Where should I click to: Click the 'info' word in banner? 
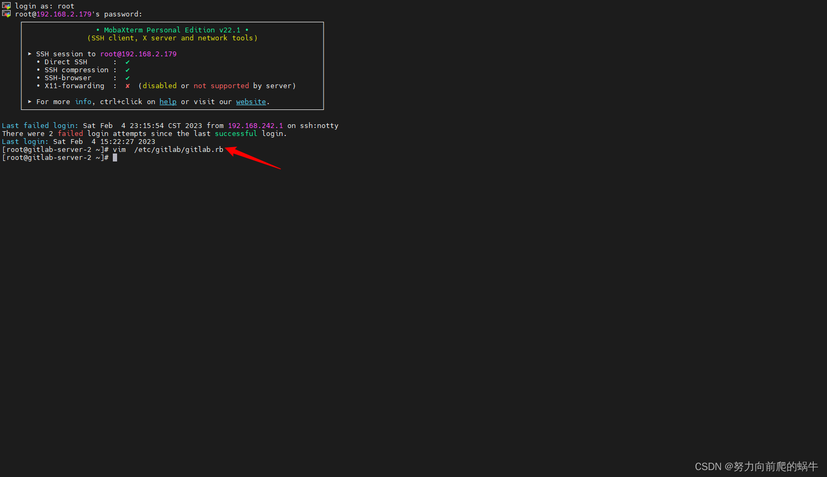pos(83,102)
